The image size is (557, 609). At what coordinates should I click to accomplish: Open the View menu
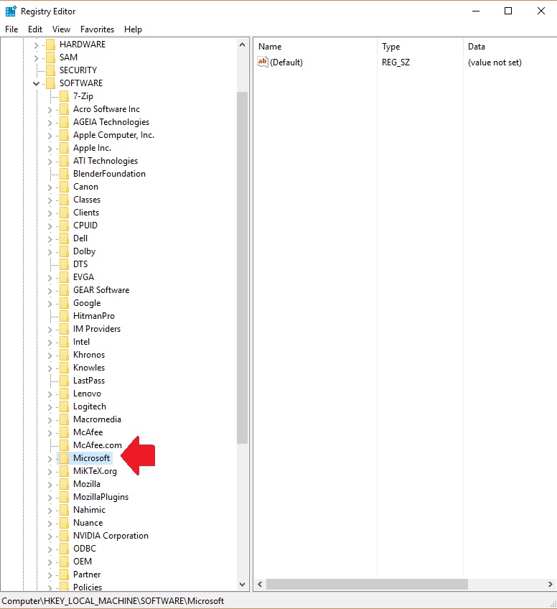[x=61, y=29]
